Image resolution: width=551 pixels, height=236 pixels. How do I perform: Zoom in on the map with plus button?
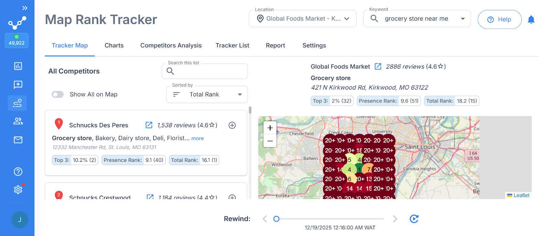point(270,128)
